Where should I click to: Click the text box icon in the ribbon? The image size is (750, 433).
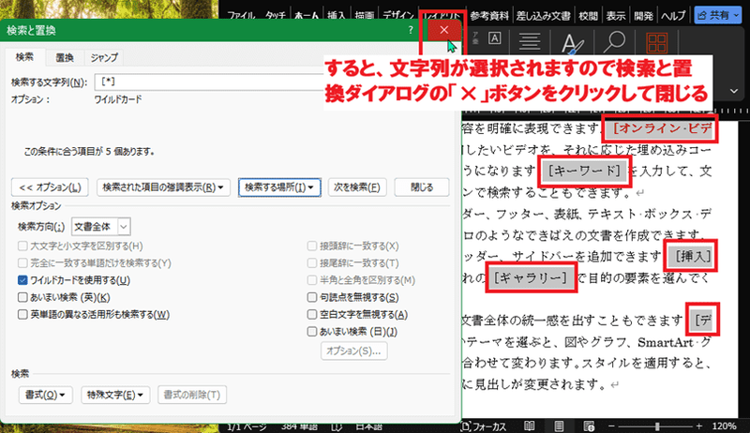point(495,38)
